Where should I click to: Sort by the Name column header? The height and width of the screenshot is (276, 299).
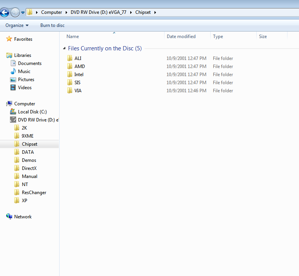(x=73, y=37)
